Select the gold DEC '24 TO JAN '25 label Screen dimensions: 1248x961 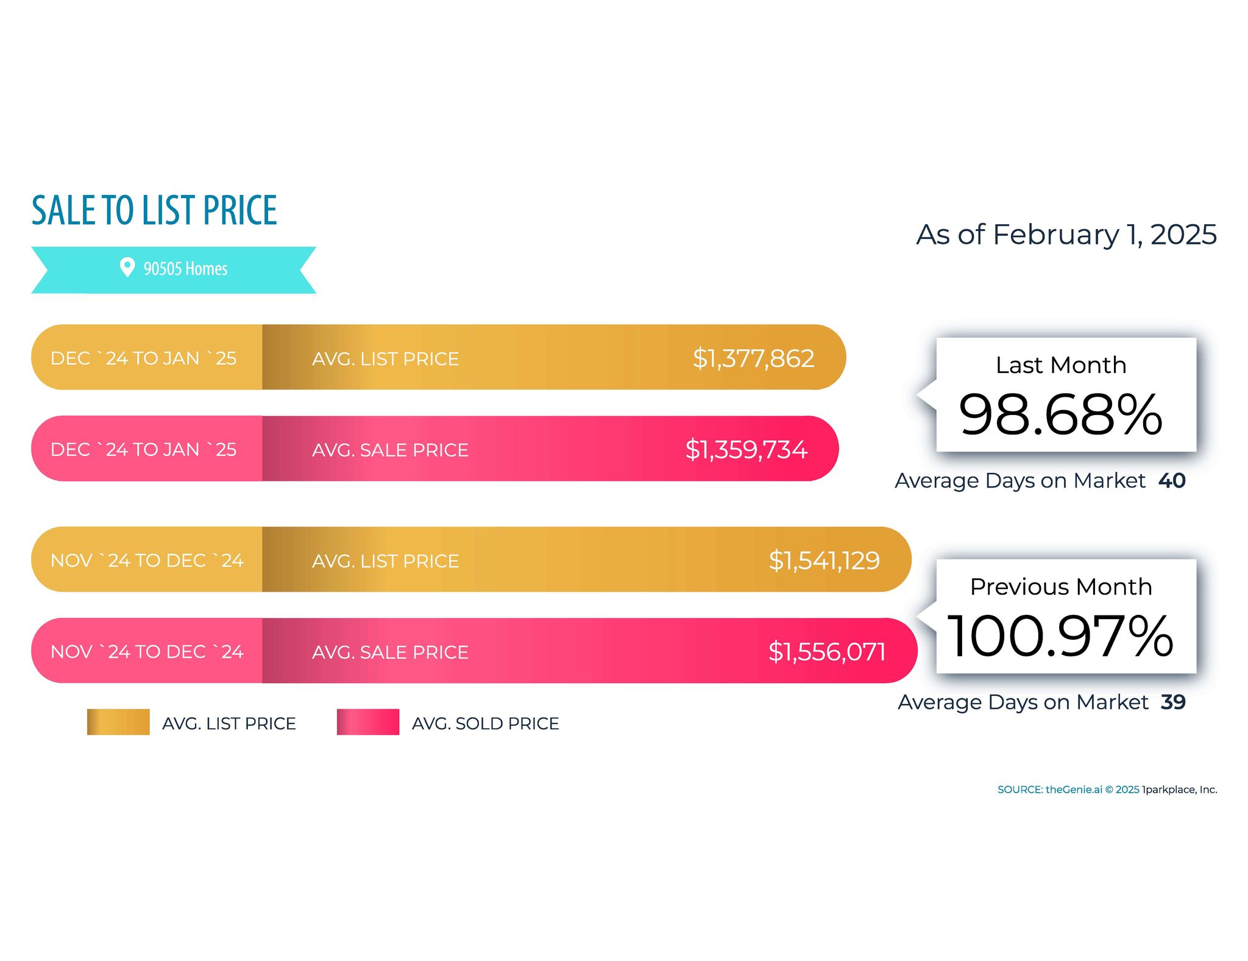pos(143,358)
